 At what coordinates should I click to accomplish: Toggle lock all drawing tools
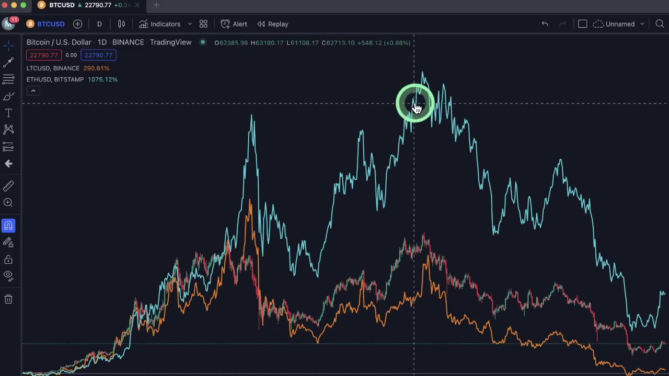tap(8, 260)
